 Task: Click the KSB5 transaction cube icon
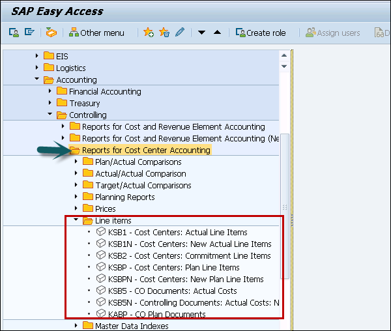pyautogui.click(x=101, y=290)
